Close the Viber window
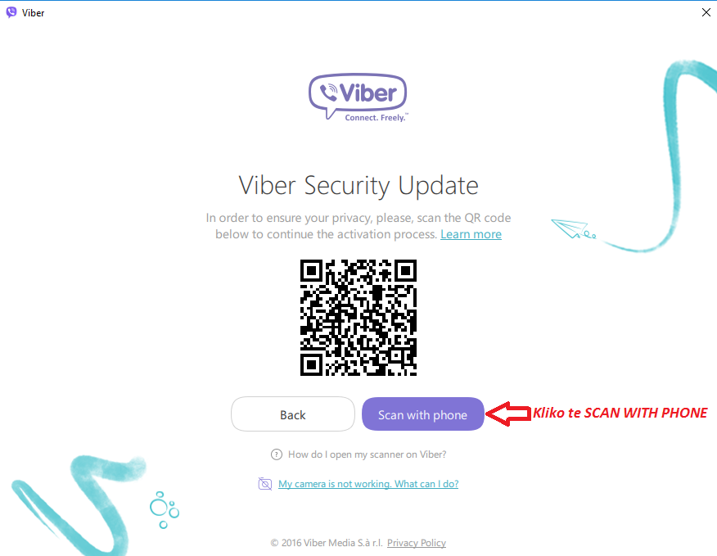The image size is (717, 556). click(706, 12)
